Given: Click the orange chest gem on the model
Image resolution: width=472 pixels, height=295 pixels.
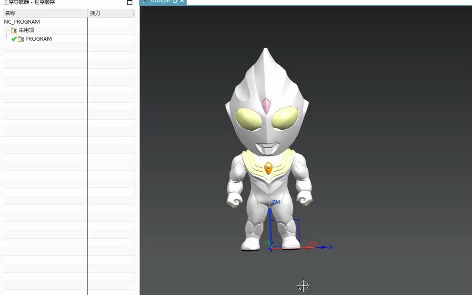Looking at the screenshot, I should click(x=268, y=168).
